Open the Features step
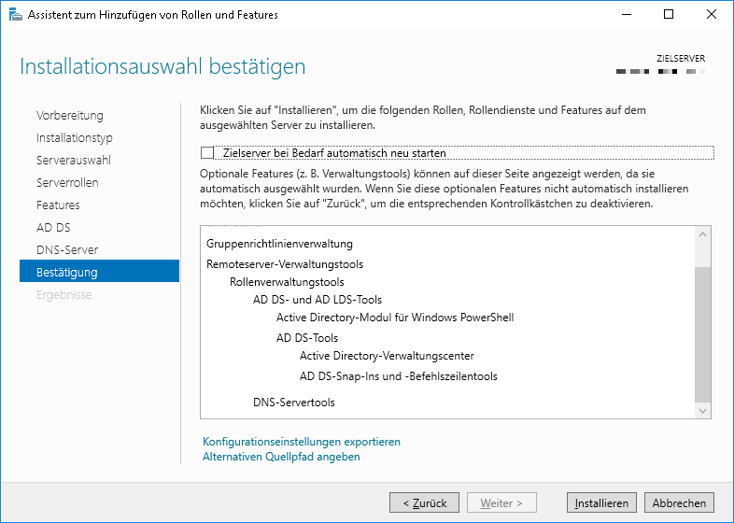The height and width of the screenshot is (523, 734). (x=58, y=205)
